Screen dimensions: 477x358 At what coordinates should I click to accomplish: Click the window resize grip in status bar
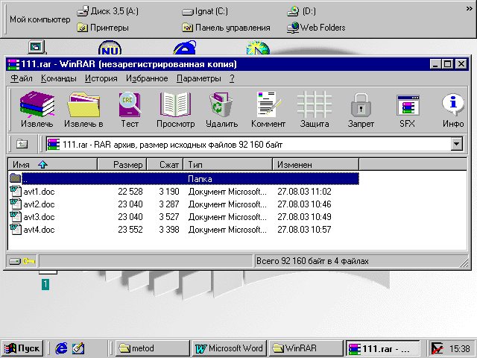point(464,263)
